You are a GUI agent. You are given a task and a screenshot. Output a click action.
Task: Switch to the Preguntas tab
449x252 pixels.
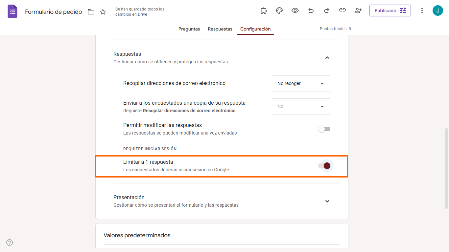pos(189,29)
